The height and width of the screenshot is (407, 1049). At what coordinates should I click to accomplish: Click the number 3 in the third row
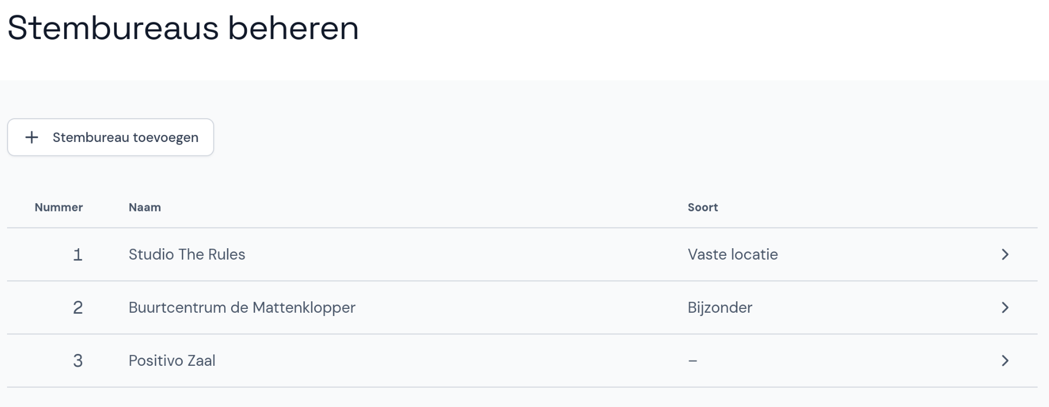(78, 360)
